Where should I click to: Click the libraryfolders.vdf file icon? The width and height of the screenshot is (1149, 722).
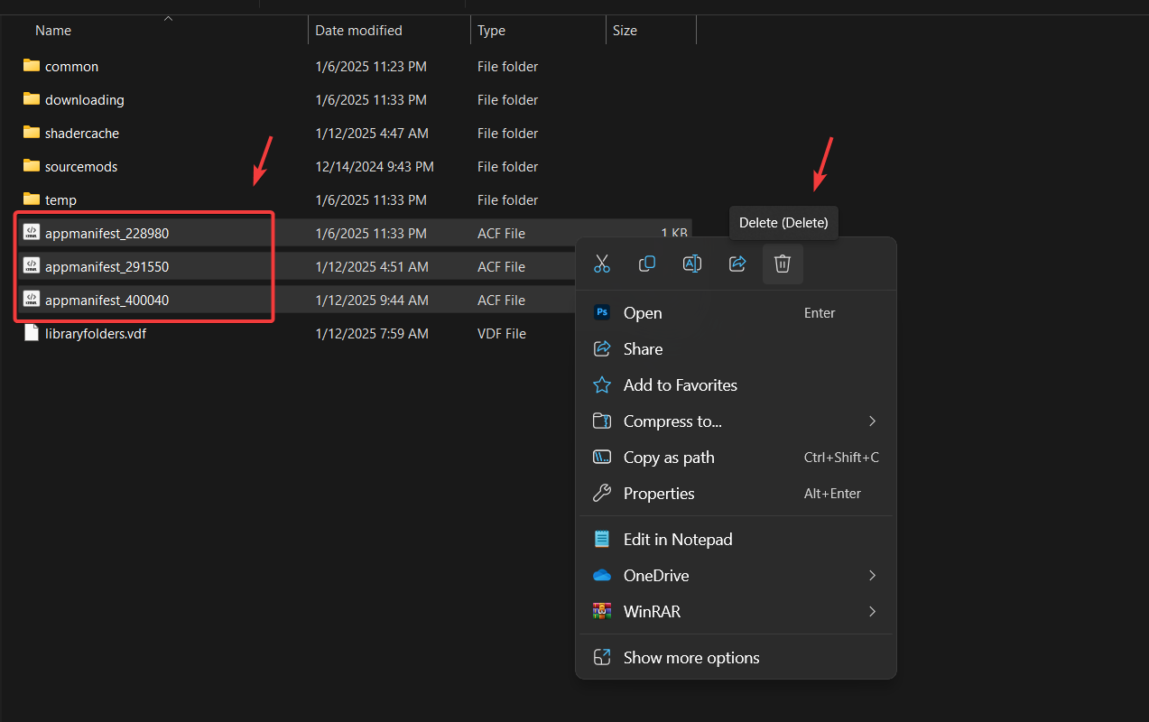(32, 333)
